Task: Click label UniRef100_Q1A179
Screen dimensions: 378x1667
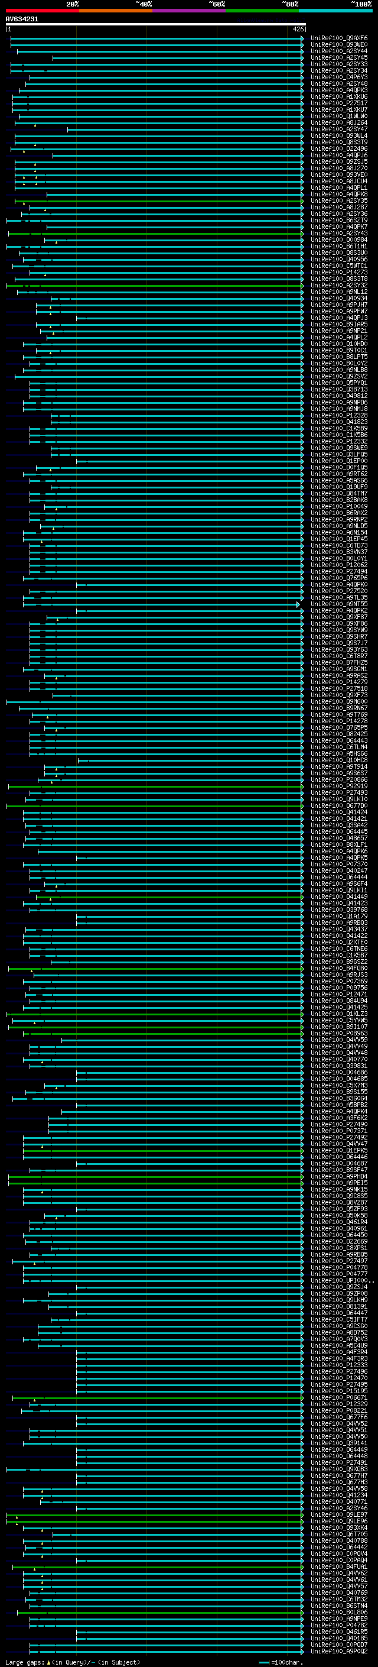Action: point(339,917)
